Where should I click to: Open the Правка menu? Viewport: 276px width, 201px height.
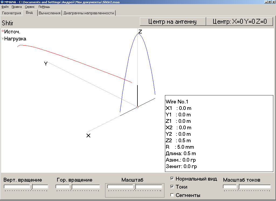click(16, 7)
